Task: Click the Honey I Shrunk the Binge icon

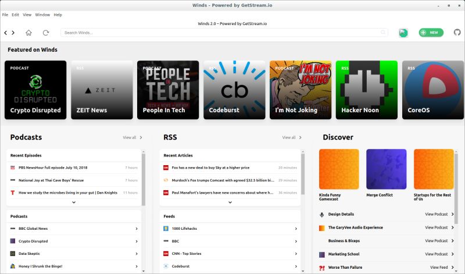Action: [x=12, y=266]
